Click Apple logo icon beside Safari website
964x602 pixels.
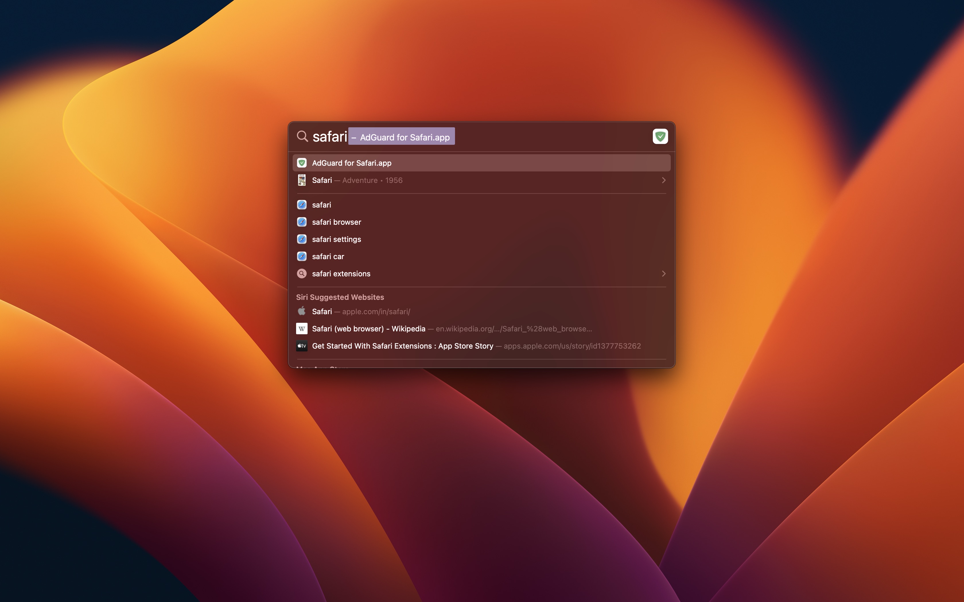pos(302,311)
